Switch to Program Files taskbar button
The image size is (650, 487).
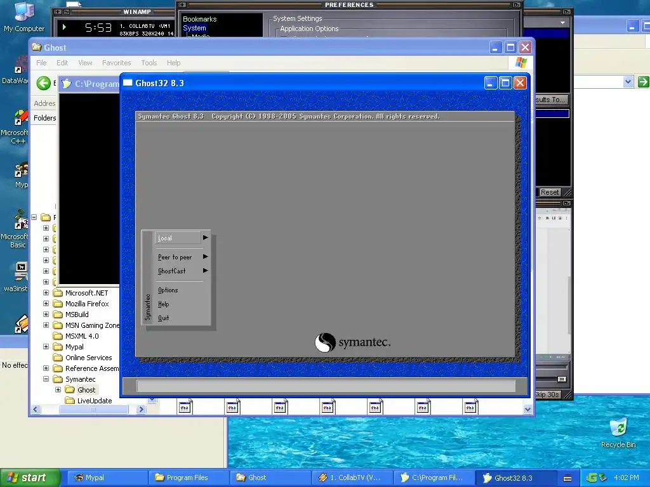[x=189, y=477]
